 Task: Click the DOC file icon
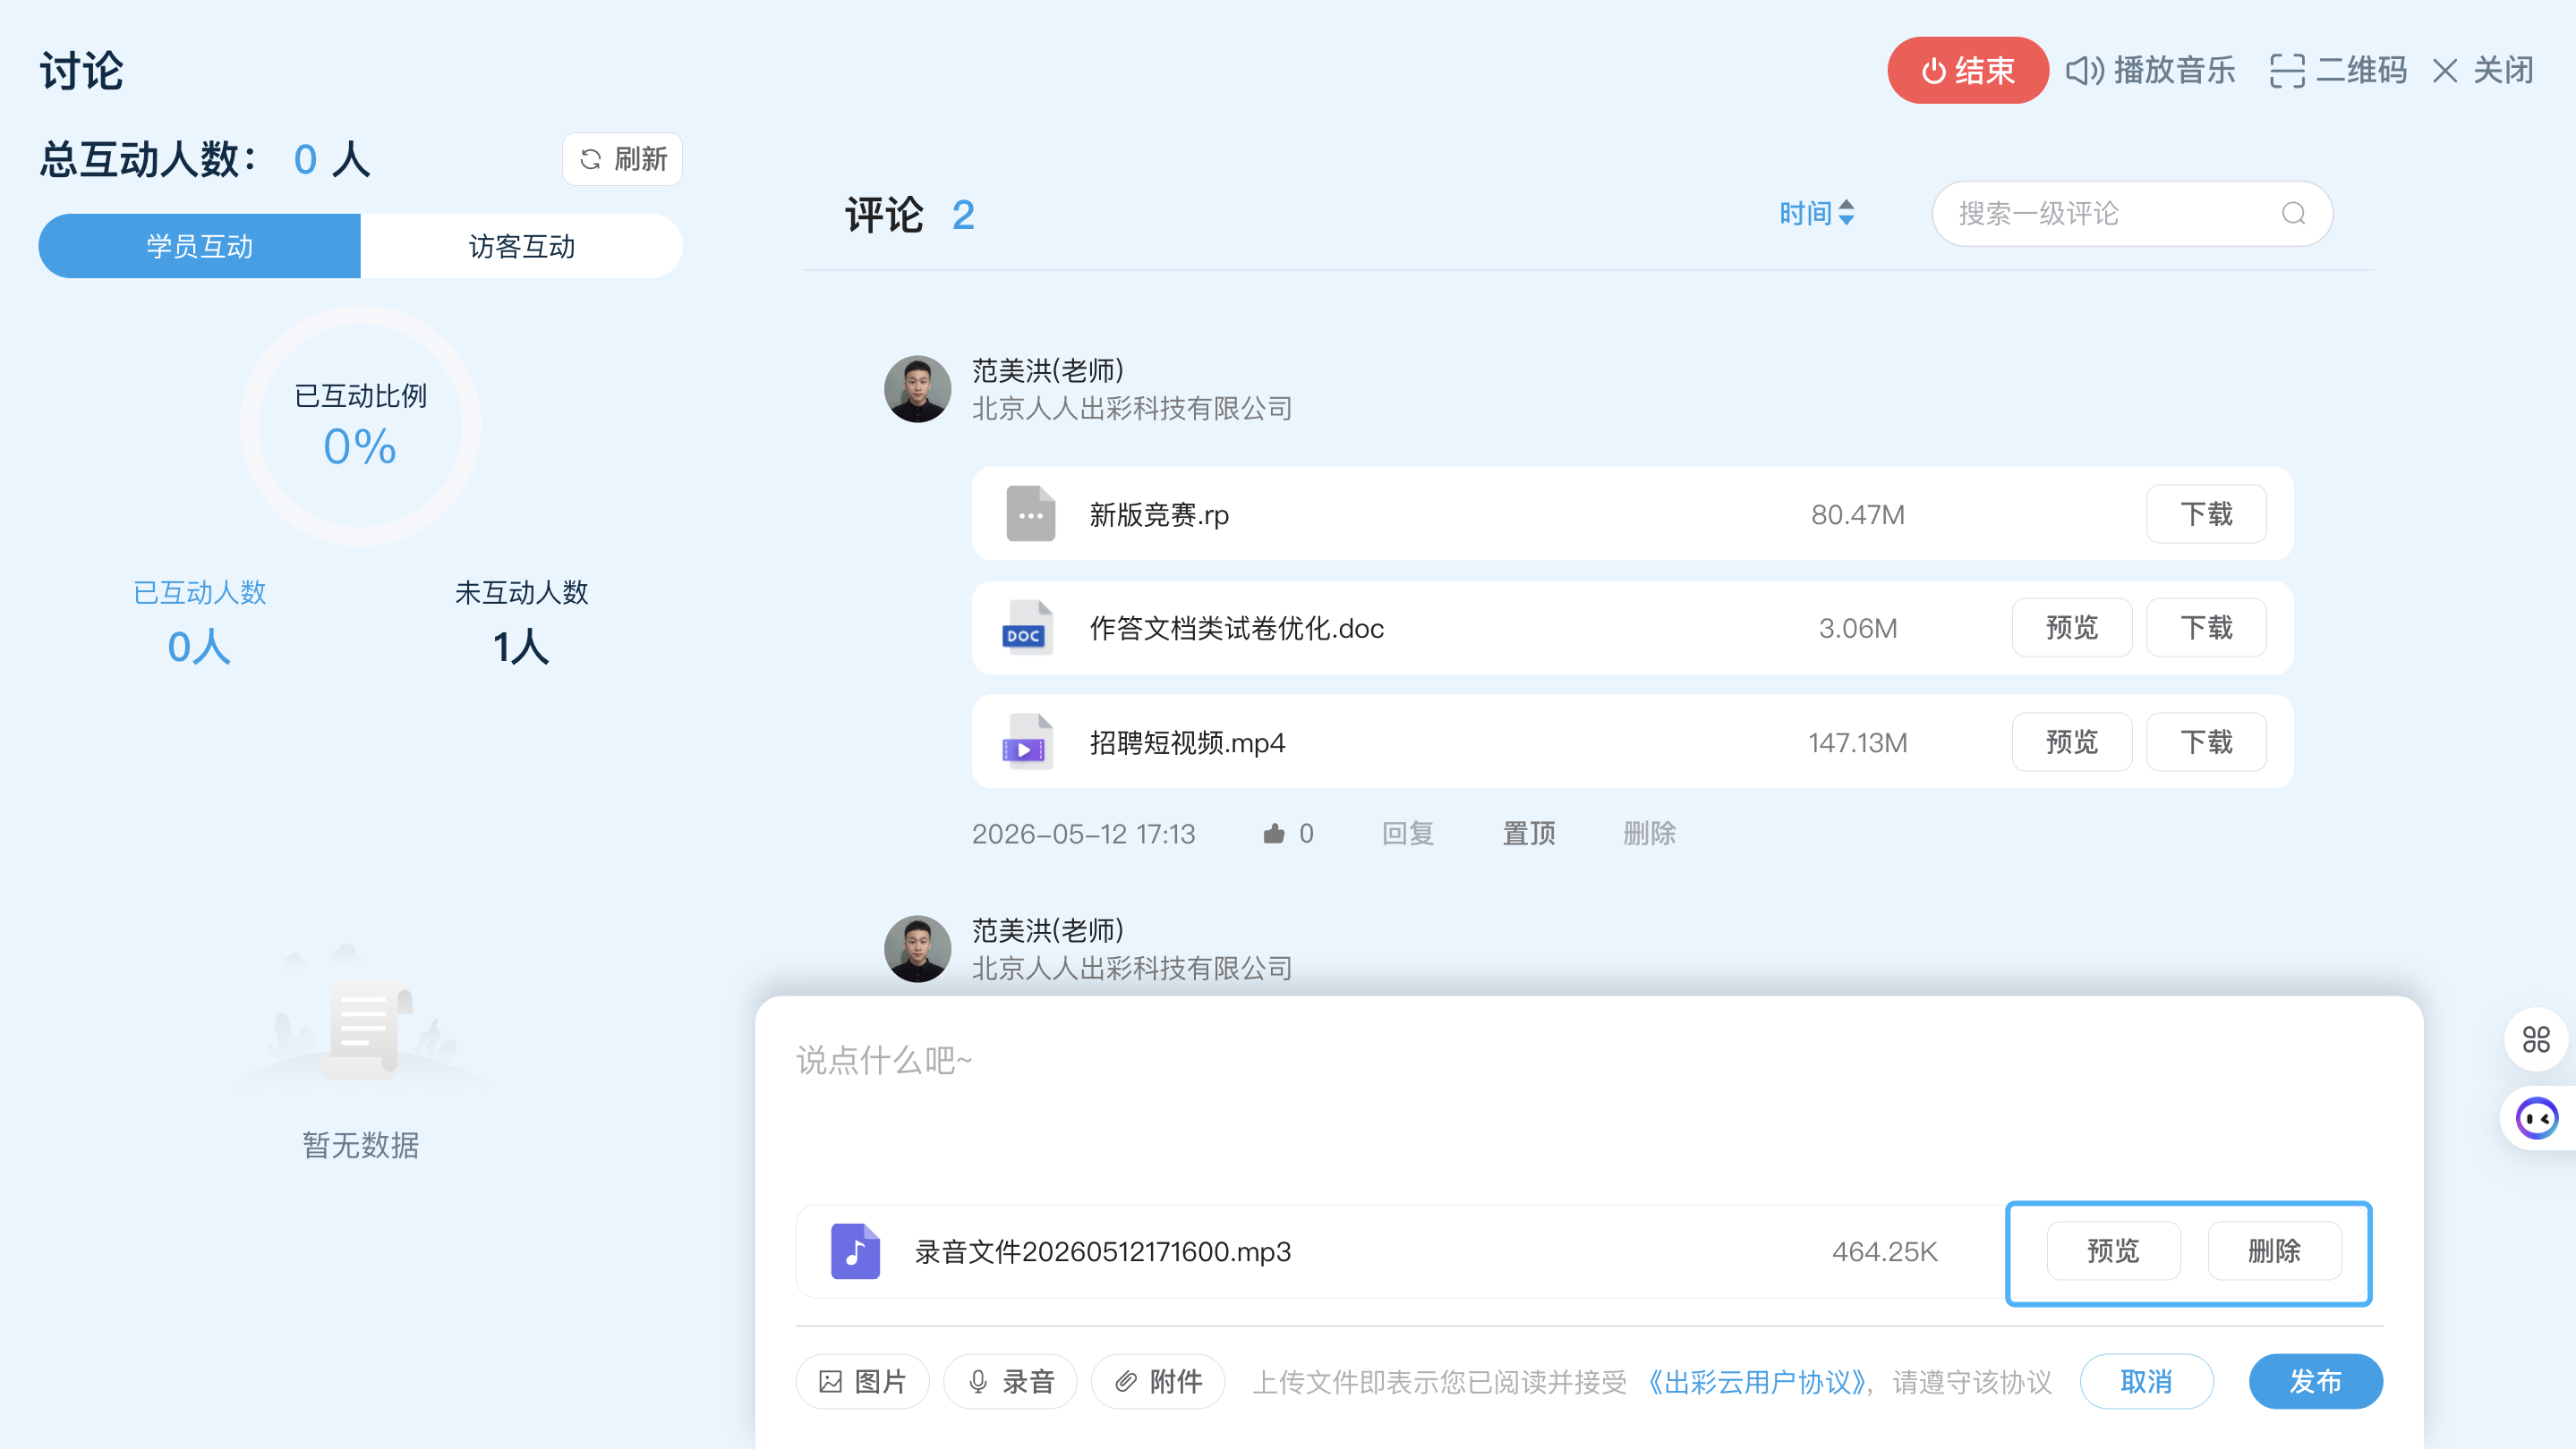1027,628
